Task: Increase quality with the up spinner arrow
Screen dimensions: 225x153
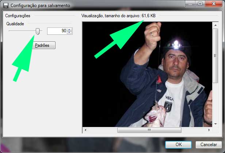Action: tap(69, 30)
